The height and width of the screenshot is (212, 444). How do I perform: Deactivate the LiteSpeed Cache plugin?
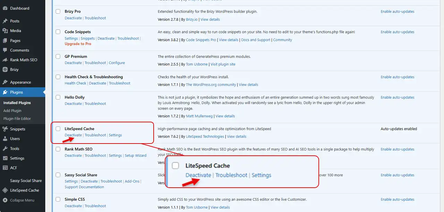click(73, 135)
